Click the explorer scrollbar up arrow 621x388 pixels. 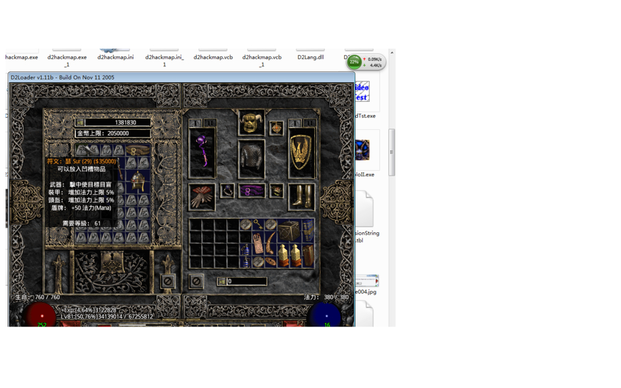(x=392, y=52)
